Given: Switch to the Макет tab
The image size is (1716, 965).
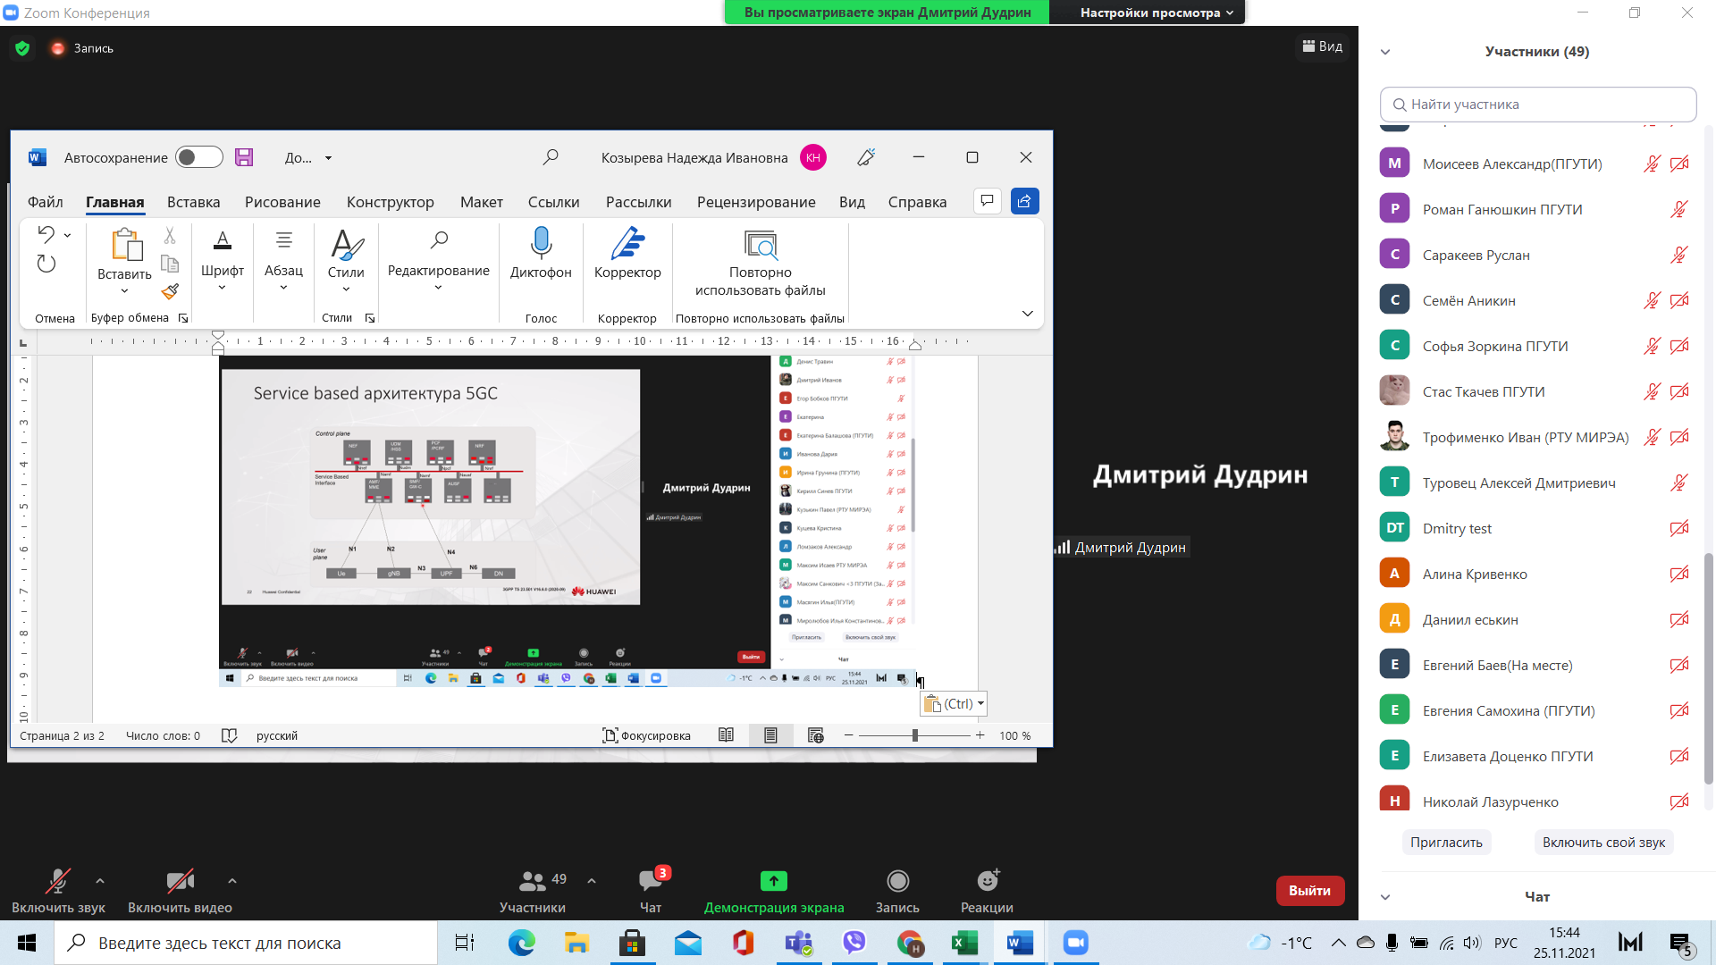Looking at the screenshot, I should 482,202.
